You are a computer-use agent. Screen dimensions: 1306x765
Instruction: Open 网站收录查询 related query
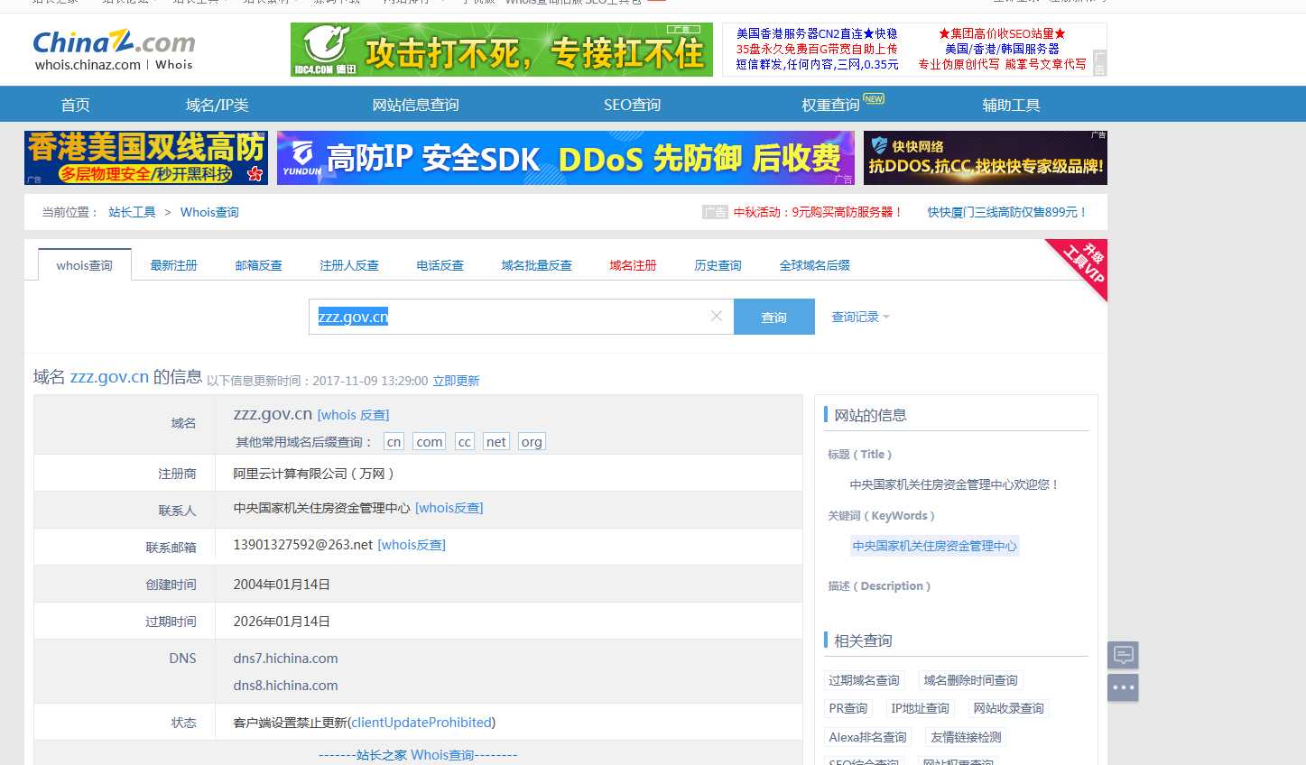(1008, 708)
